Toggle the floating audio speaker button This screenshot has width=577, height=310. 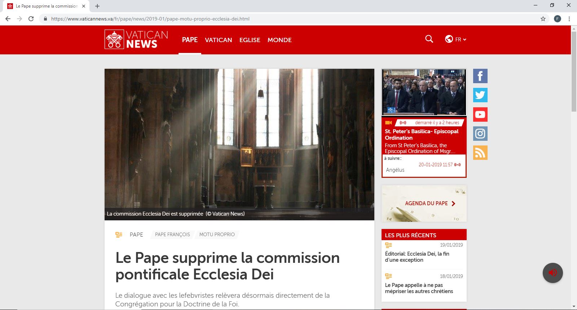pos(552,273)
